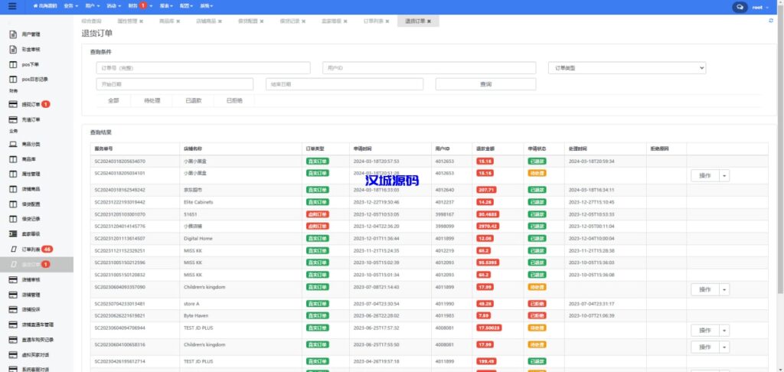Click the 虚拟买家对话 card icon
The width and height of the screenshot is (784, 372).
point(14,354)
